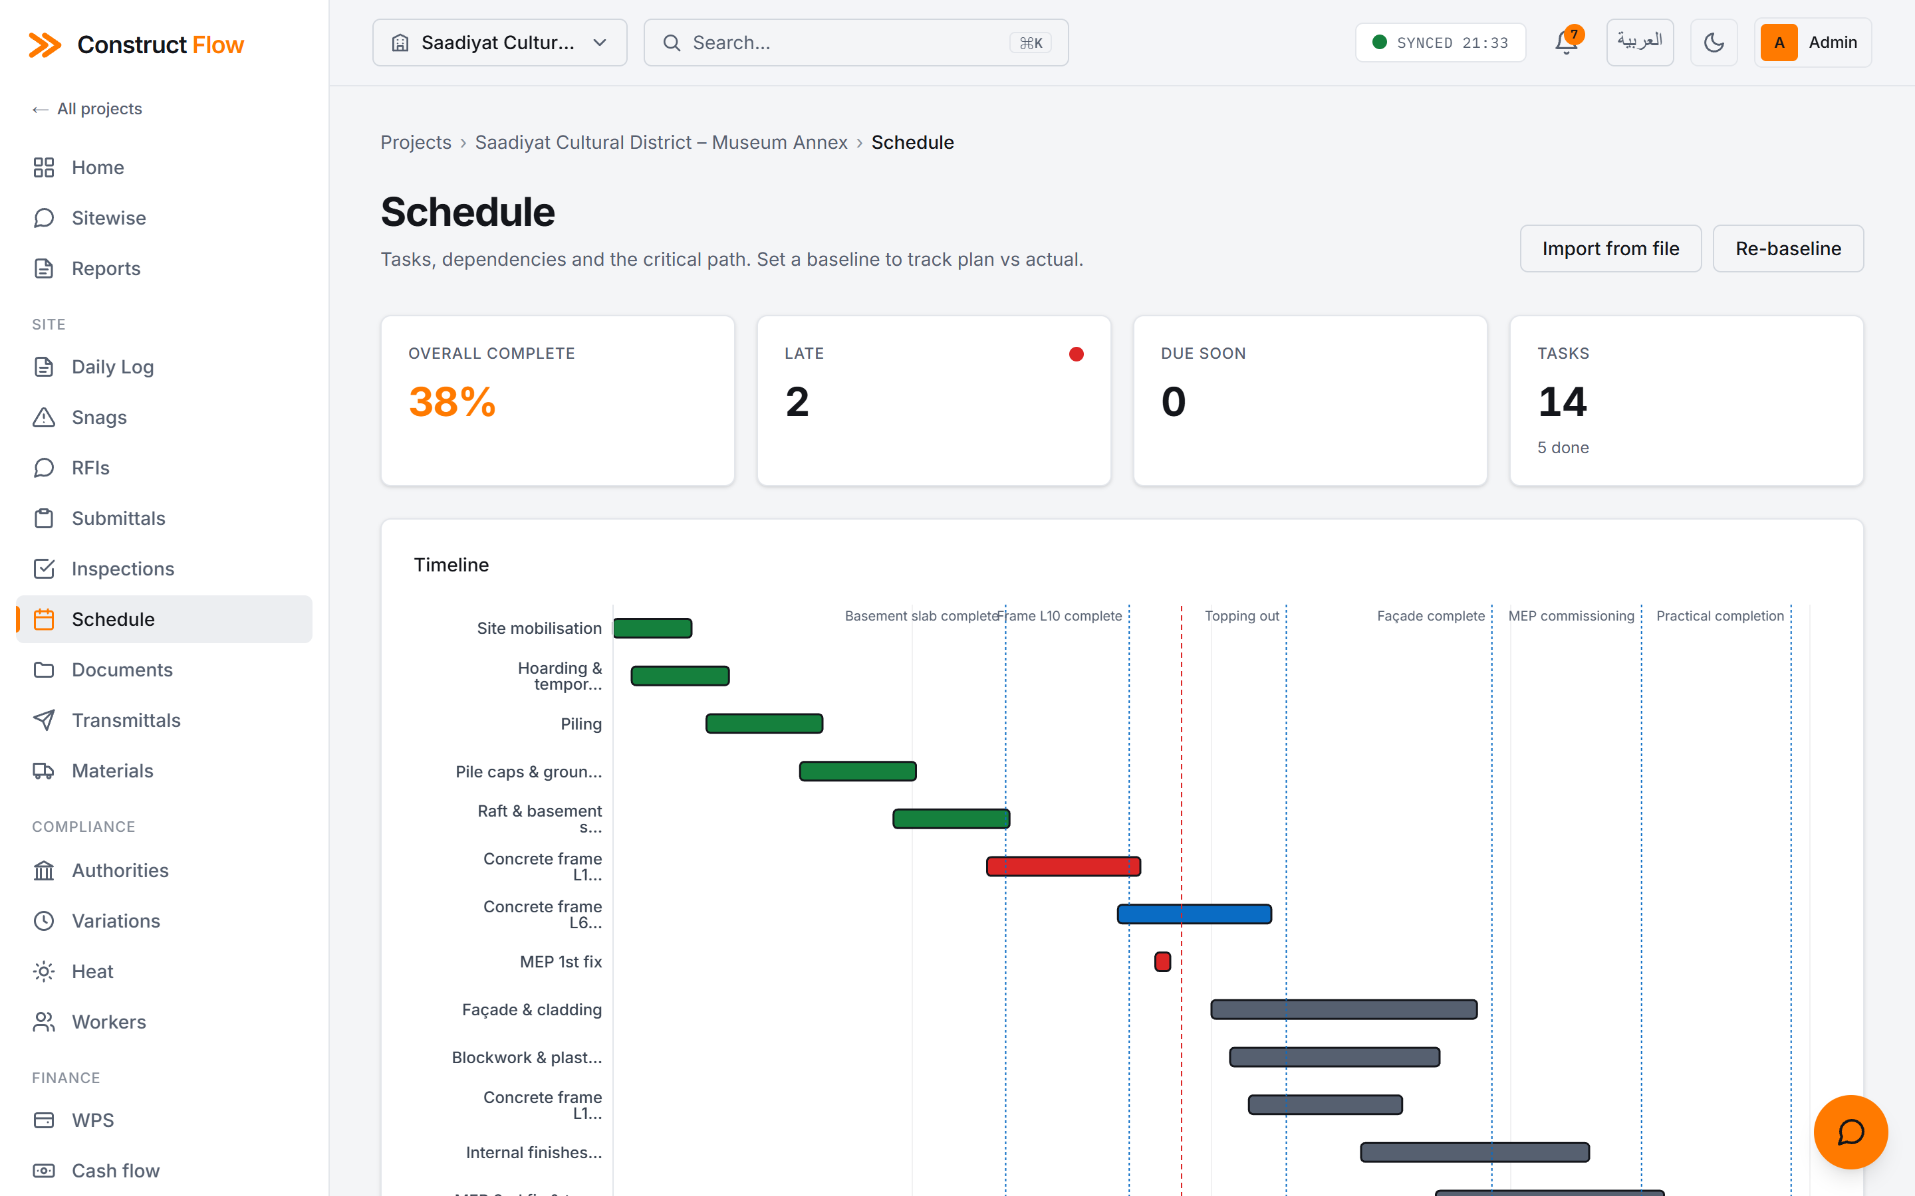Open Variations clock icon
This screenshot has height=1196, width=1915.
click(43, 922)
